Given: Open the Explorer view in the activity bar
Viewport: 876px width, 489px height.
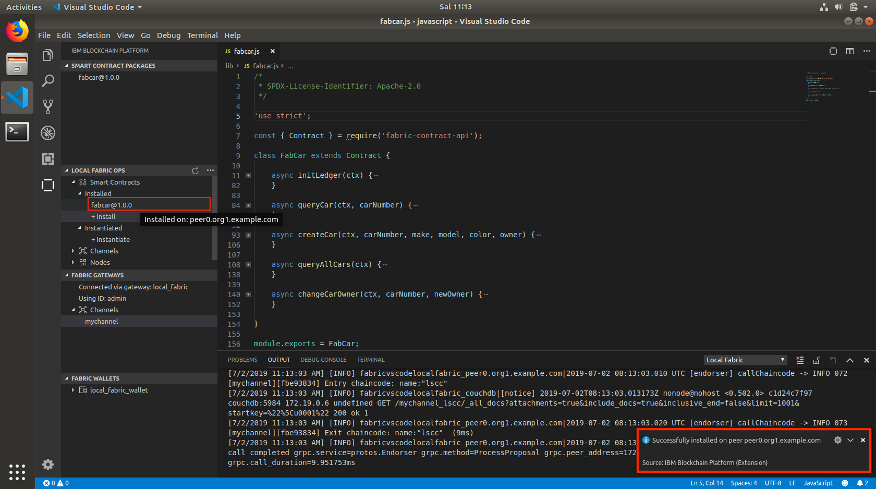Looking at the screenshot, I should click(x=47, y=55).
